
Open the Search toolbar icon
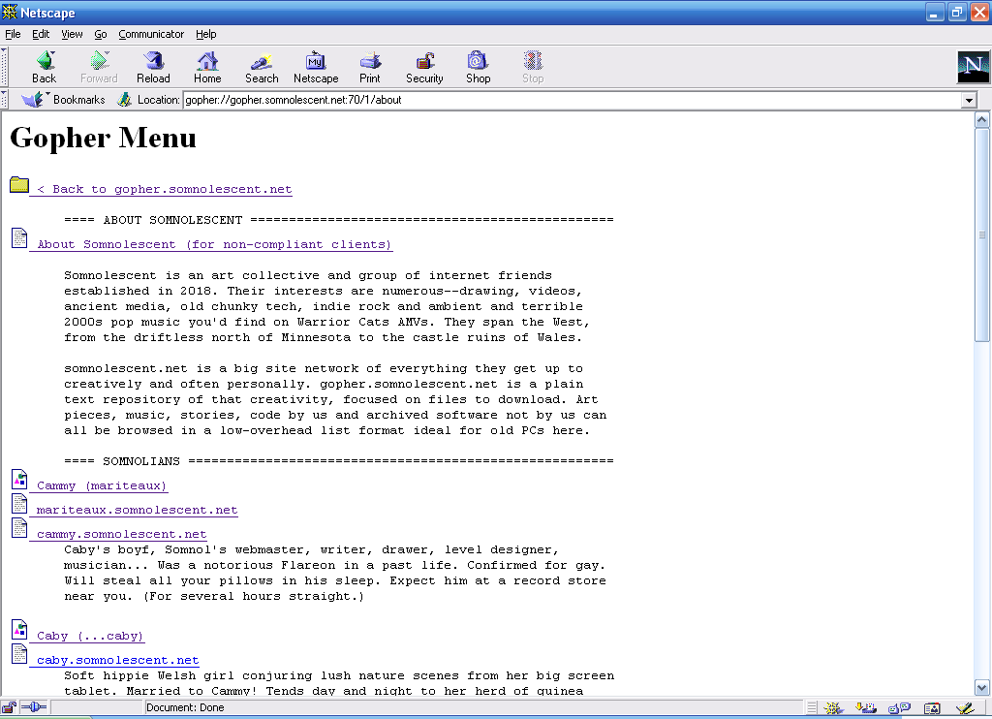pos(261,67)
